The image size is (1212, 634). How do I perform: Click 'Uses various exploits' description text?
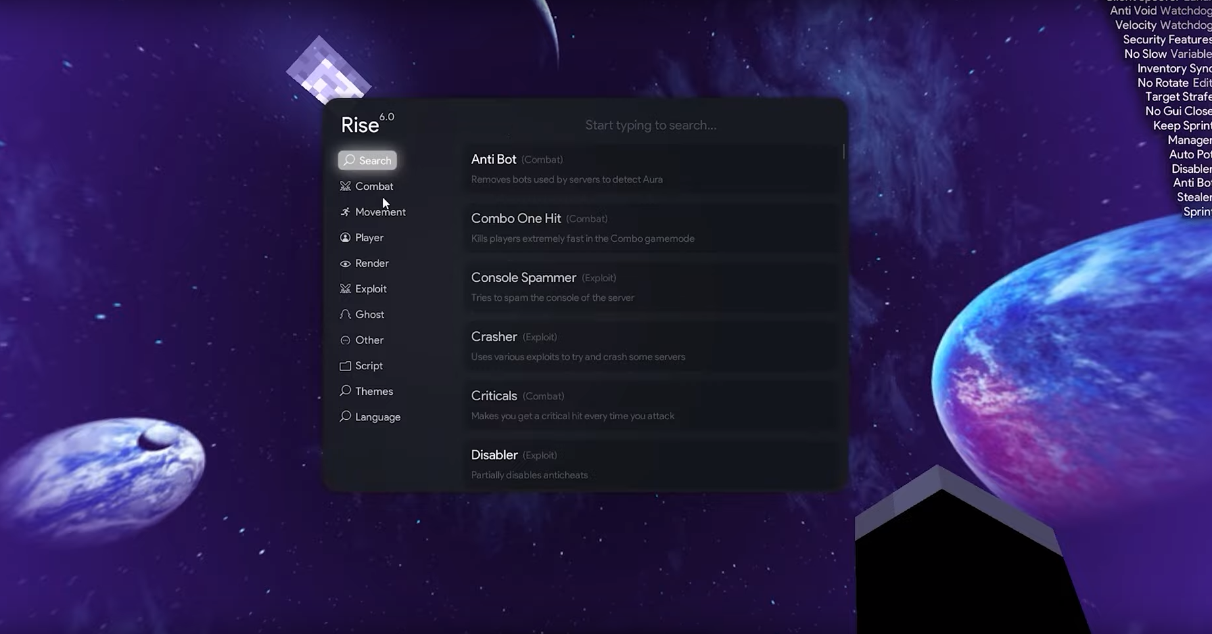coord(578,357)
